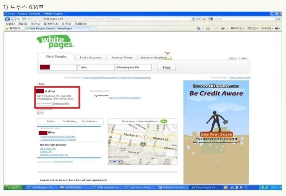Expand the Print dropdown on the listing
286x196 pixels.
(50, 121)
